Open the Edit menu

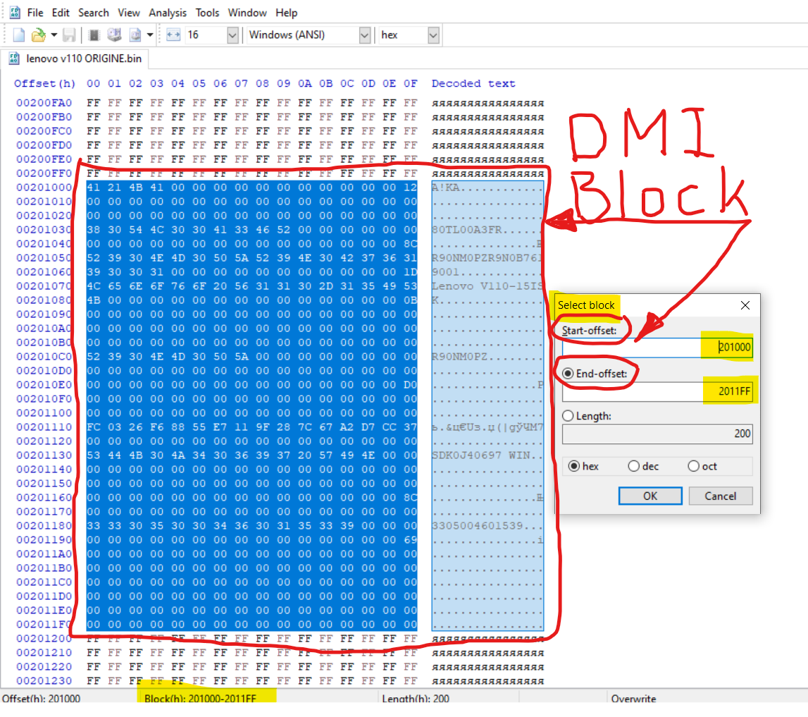point(61,13)
